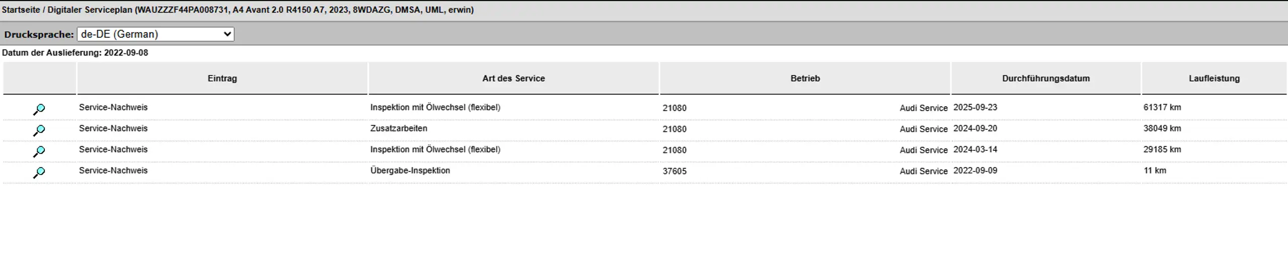Click the Durchführungsdatum column header

click(1045, 78)
